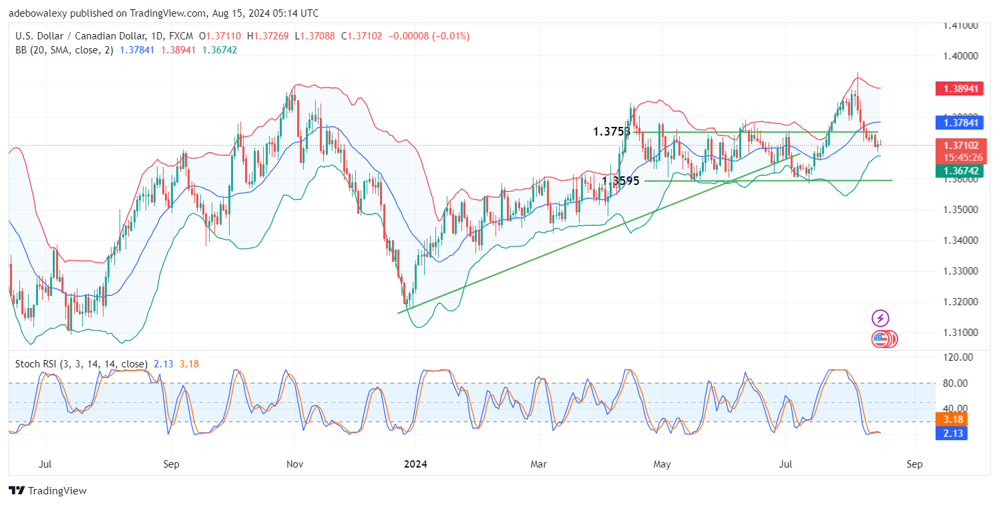
Task: Click the 80.00 oscillator axis label
Action: click(956, 383)
